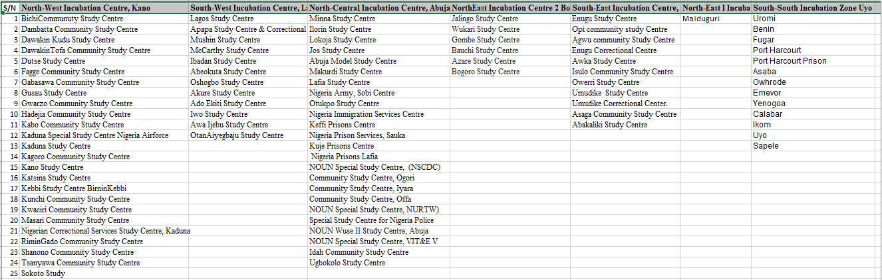The width and height of the screenshot is (882, 280).
Task: Select 'OtanAiyegbaju Study Centre' cell
Action: (x=248, y=135)
